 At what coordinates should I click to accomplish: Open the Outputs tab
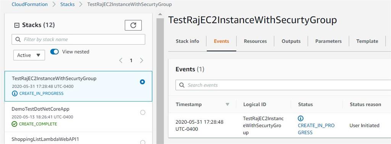click(x=291, y=41)
